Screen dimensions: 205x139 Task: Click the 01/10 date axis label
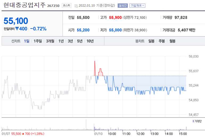(x=98, y=134)
